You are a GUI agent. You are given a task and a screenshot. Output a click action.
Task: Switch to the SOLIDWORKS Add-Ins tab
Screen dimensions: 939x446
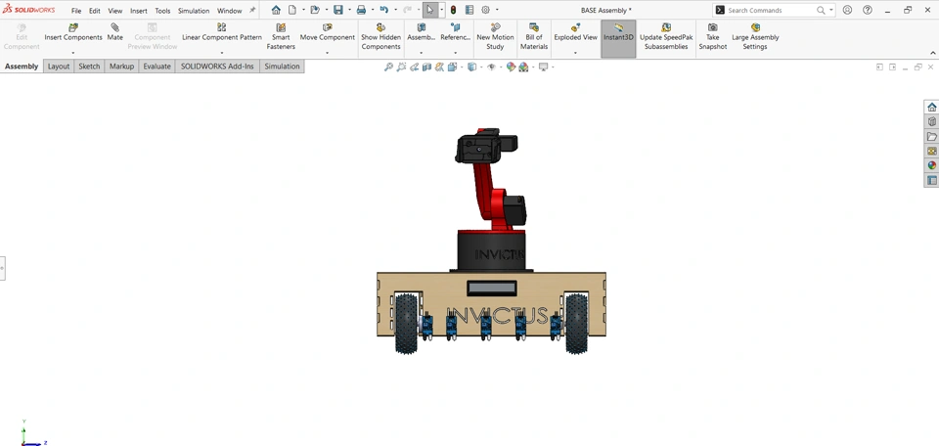[x=217, y=67]
